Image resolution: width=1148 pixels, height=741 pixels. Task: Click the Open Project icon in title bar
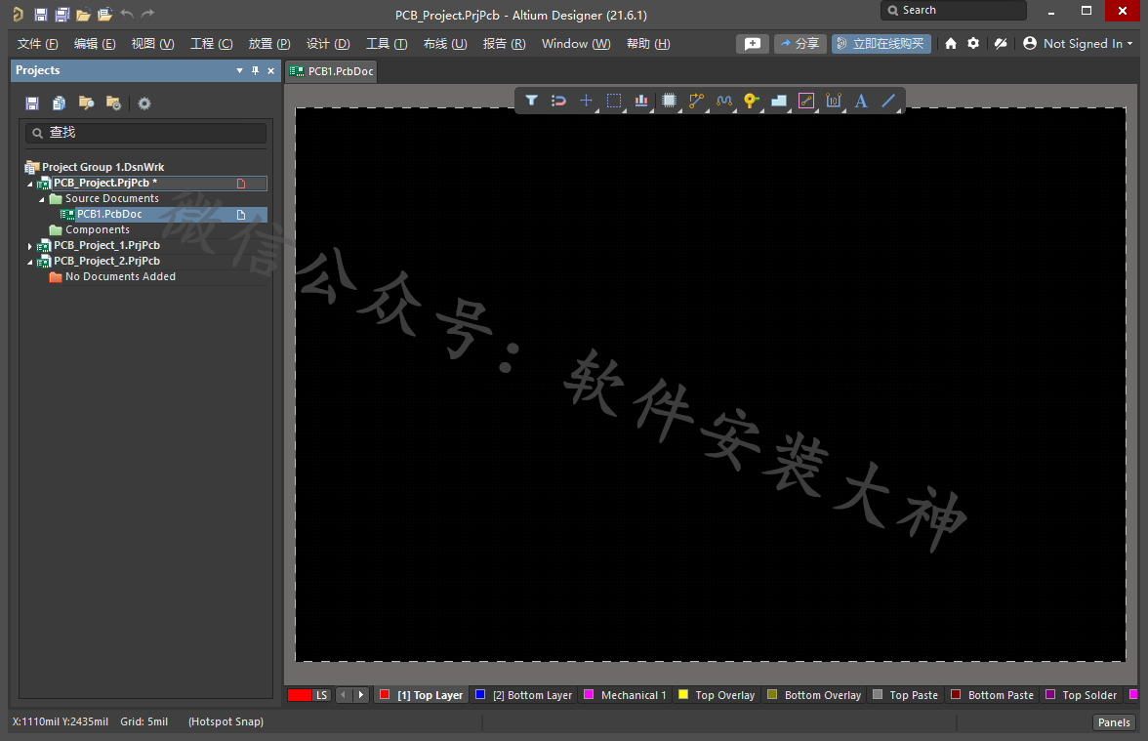tap(104, 14)
